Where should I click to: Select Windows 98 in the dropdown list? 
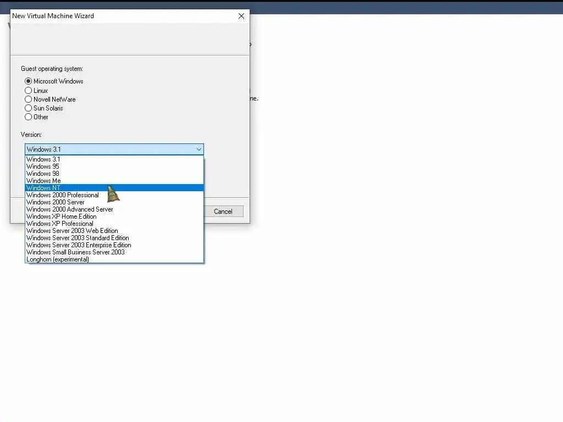pos(114,174)
